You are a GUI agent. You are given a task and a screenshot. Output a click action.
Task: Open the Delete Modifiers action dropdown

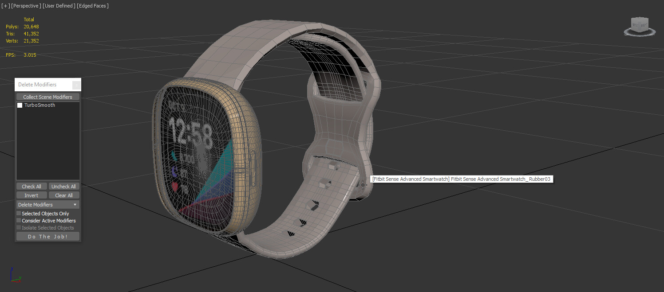click(47, 204)
